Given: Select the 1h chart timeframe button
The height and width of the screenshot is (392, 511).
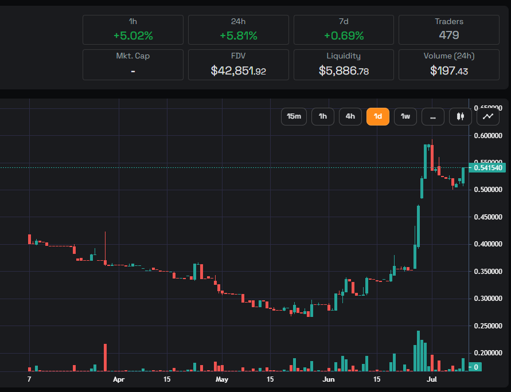Looking at the screenshot, I should (x=323, y=116).
